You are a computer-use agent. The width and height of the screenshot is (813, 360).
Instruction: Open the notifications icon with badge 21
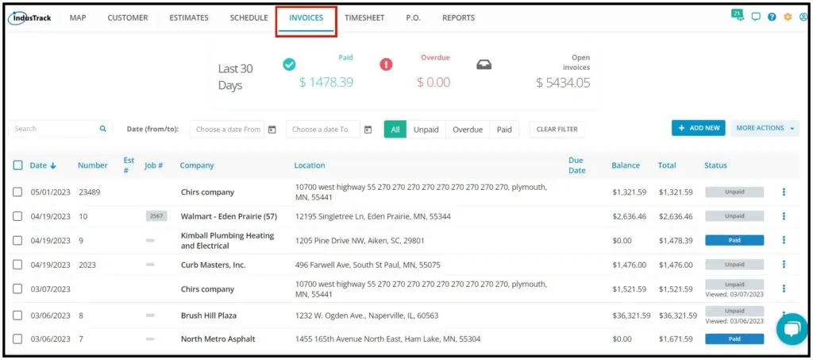738,15
